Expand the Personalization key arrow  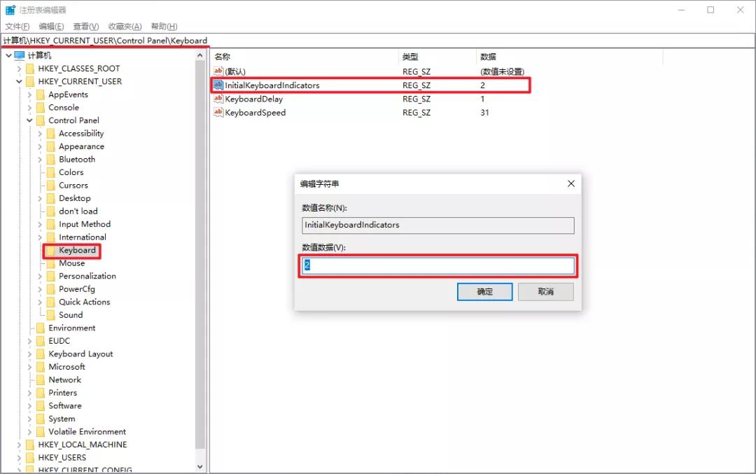[x=40, y=277]
